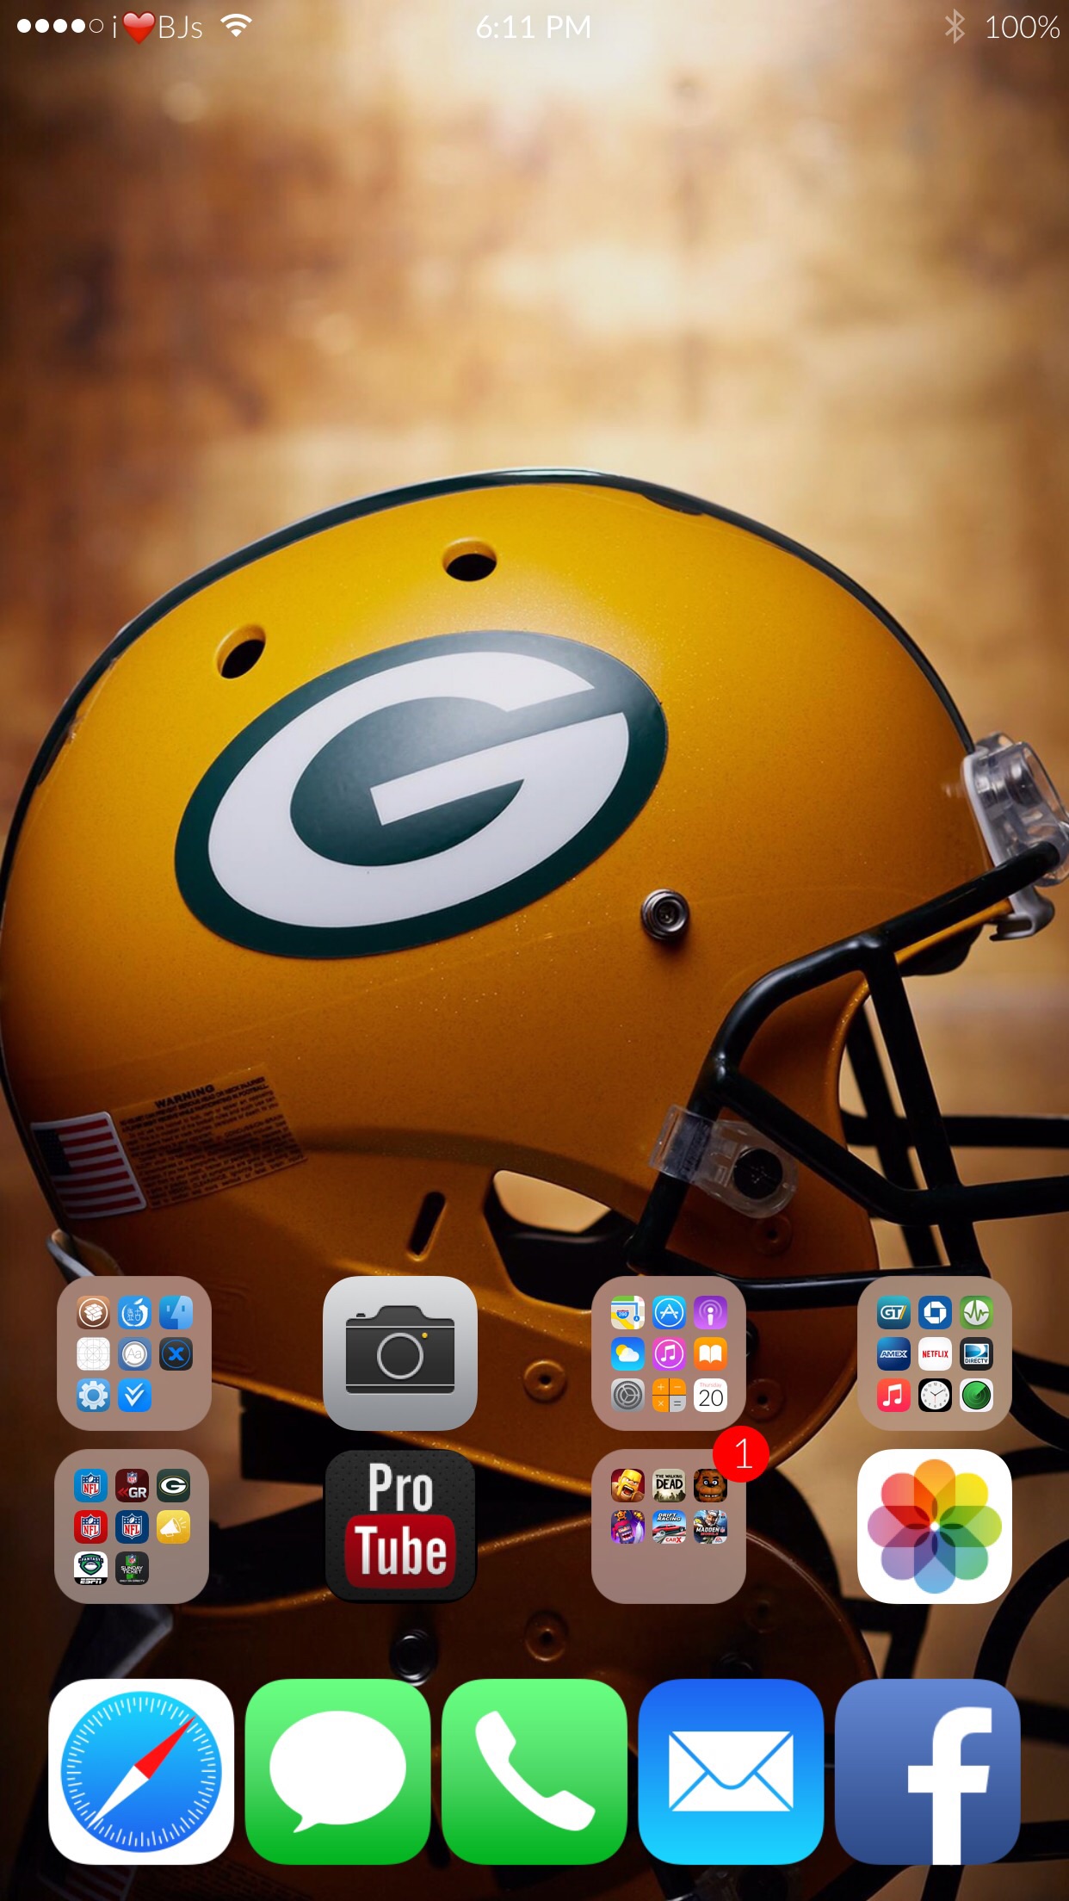Screen dimensions: 1069x1901
Task: Launch Facebook from the dock
Action: click(928, 1771)
